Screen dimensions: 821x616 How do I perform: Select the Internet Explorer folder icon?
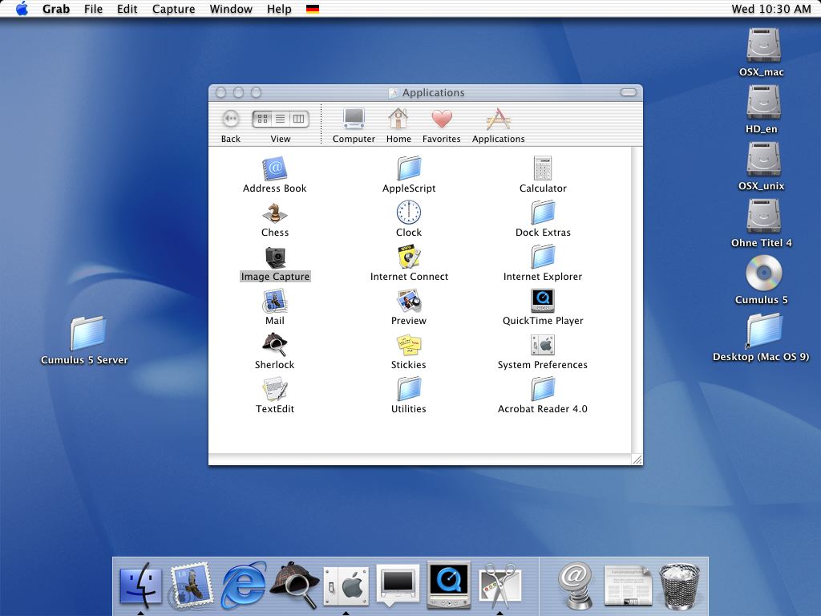[543, 257]
